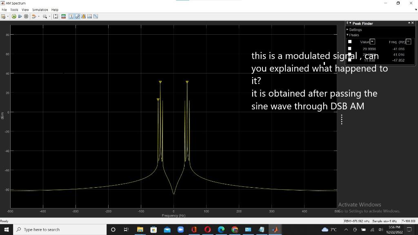Switch to the spectrogram view
Screen dimensions: 418x235
tap(63, 16)
